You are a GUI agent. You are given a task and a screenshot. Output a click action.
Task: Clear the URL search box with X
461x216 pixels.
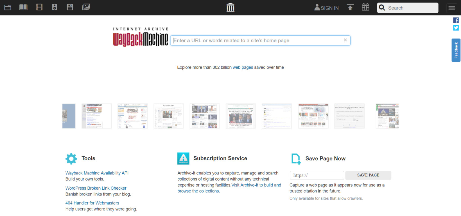345,40
